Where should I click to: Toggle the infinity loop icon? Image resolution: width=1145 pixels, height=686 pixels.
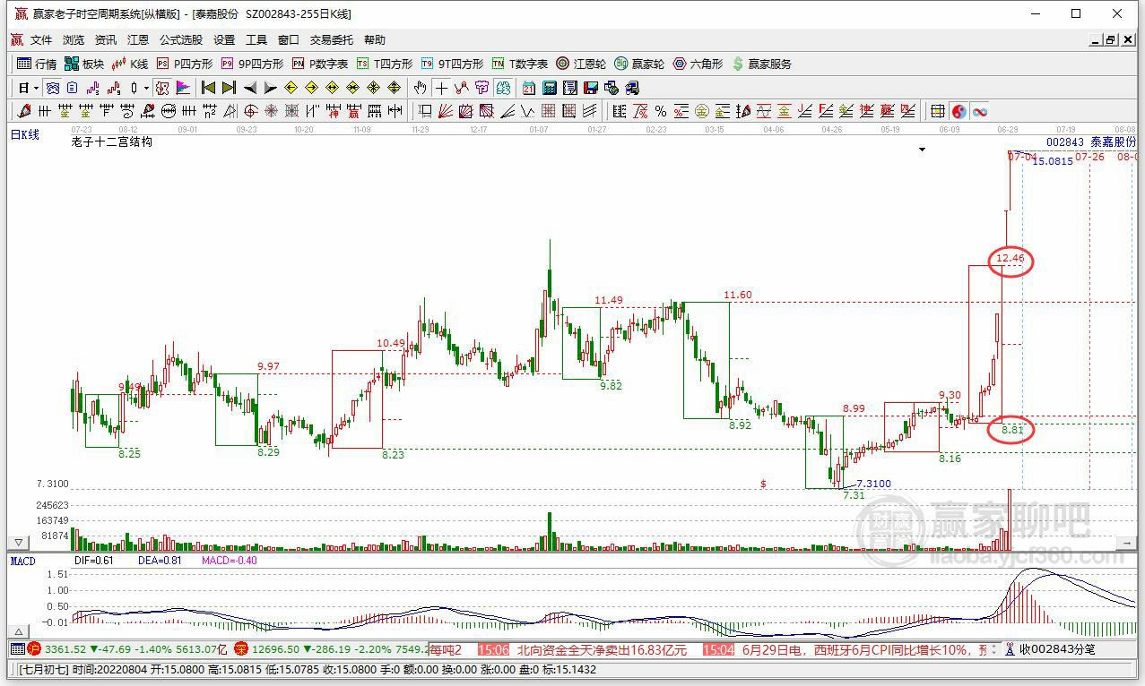(x=980, y=111)
